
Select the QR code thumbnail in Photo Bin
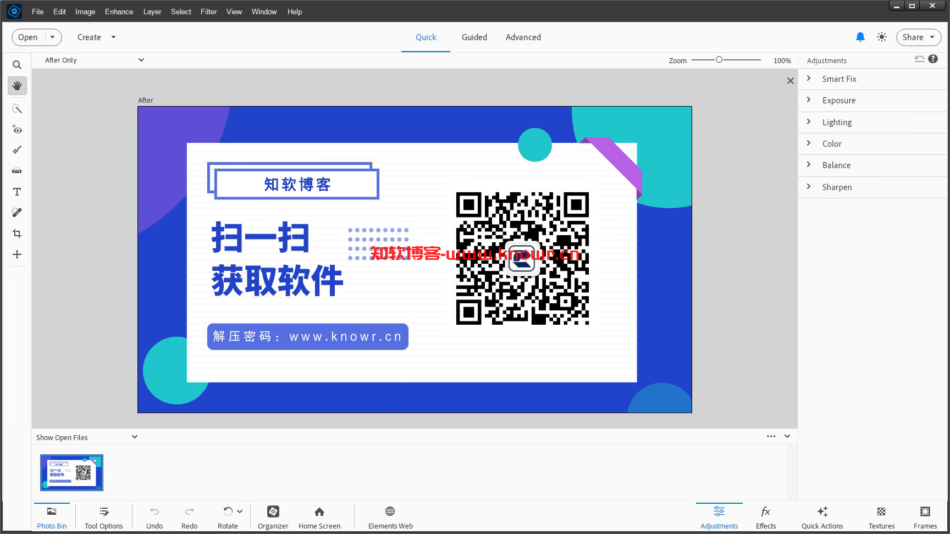pyautogui.click(x=71, y=472)
